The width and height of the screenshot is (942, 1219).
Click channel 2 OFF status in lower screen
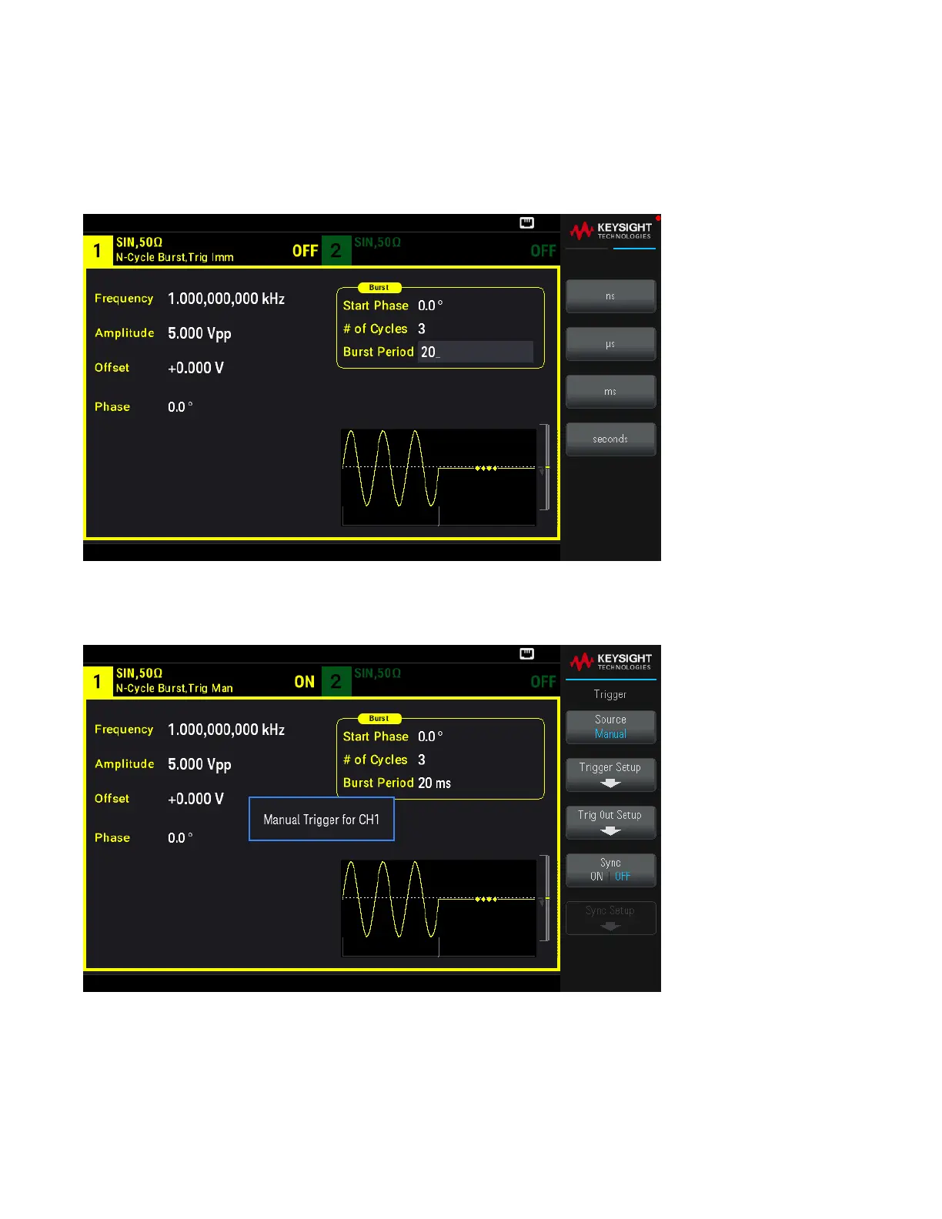(543, 682)
